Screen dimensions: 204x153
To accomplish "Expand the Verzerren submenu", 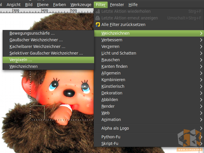I will (x=149, y=46).
